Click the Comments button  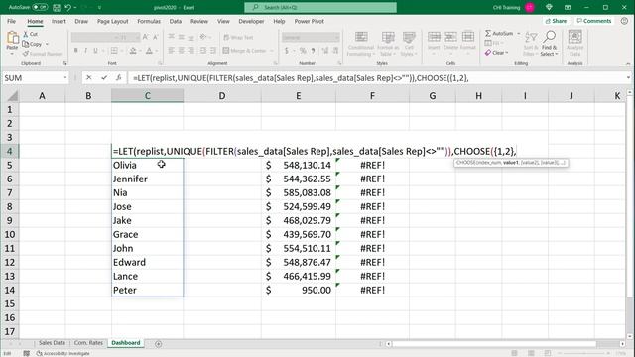pyautogui.click(x=594, y=21)
